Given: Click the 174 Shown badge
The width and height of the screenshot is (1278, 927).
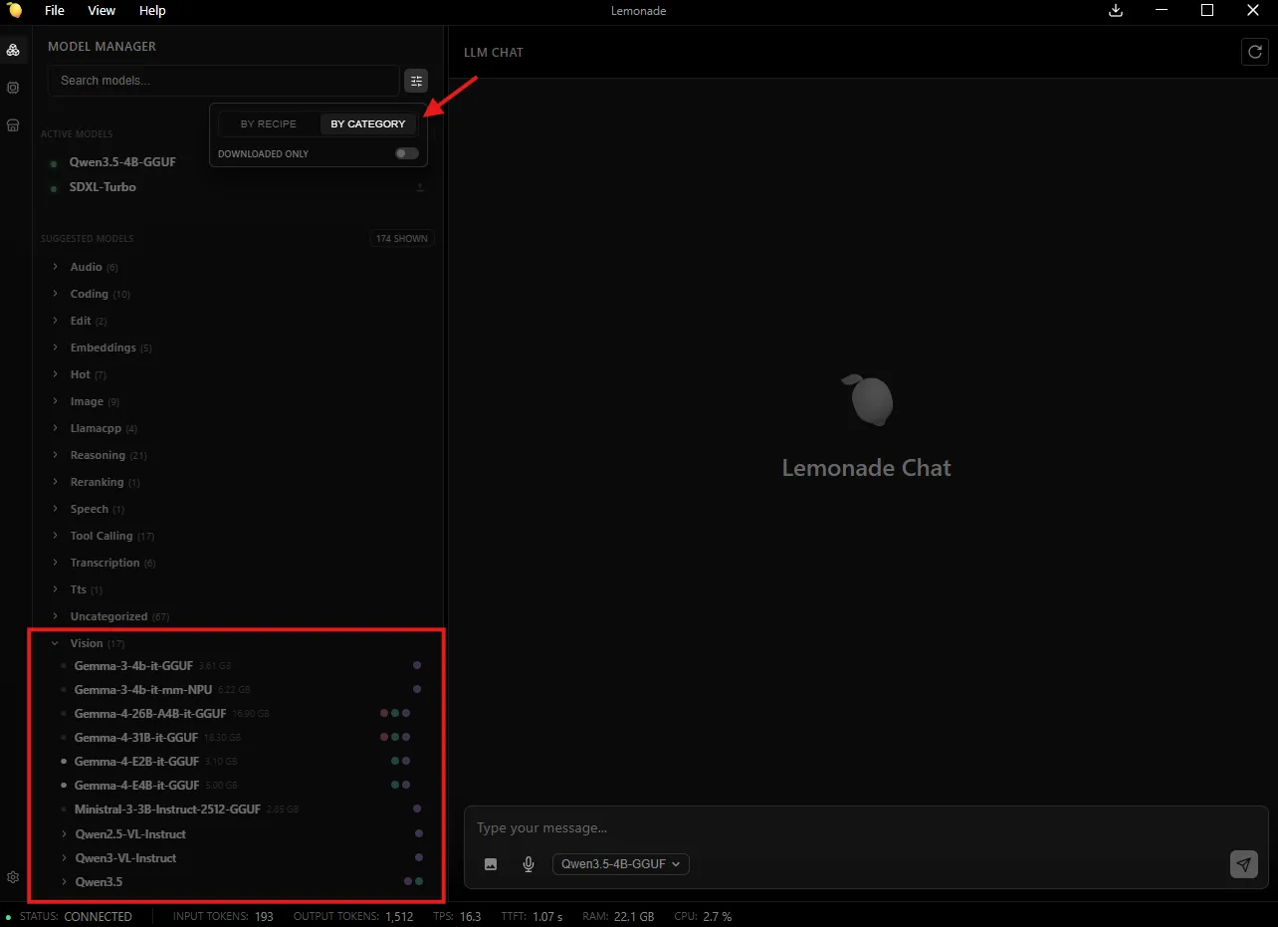Looking at the screenshot, I should (401, 239).
